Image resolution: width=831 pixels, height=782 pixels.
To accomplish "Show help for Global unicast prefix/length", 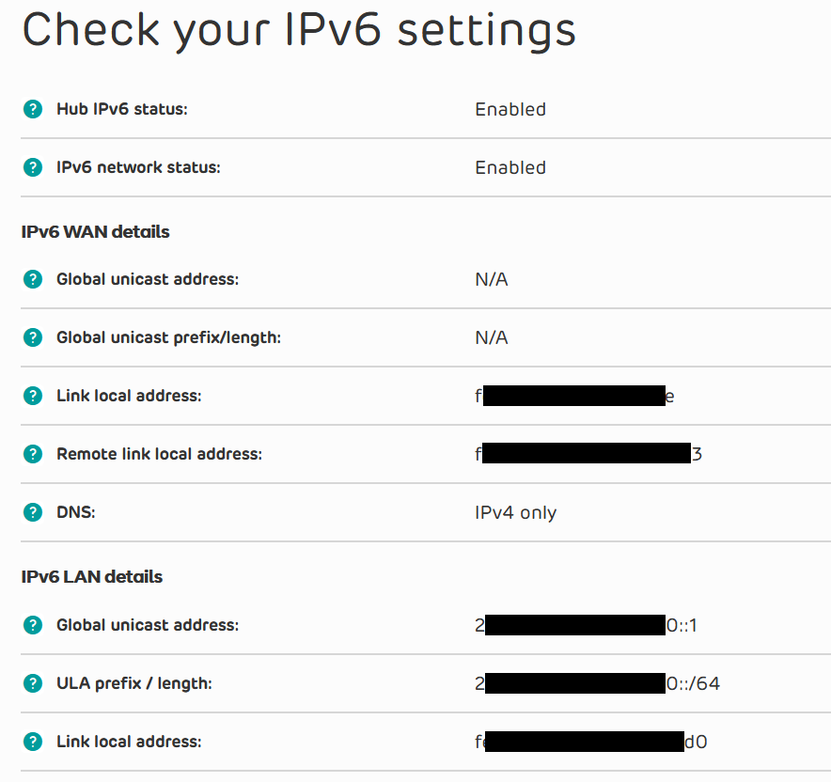I will 33,337.
